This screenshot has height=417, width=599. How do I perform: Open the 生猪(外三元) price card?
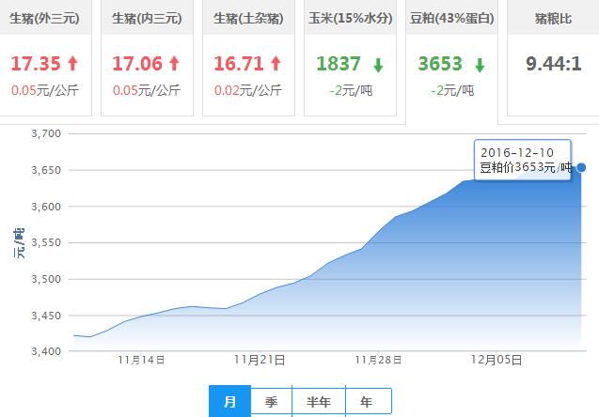click(x=45, y=57)
